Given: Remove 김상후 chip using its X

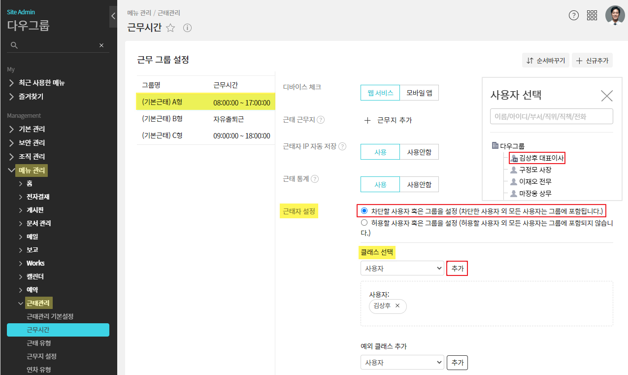Looking at the screenshot, I should (x=397, y=306).
